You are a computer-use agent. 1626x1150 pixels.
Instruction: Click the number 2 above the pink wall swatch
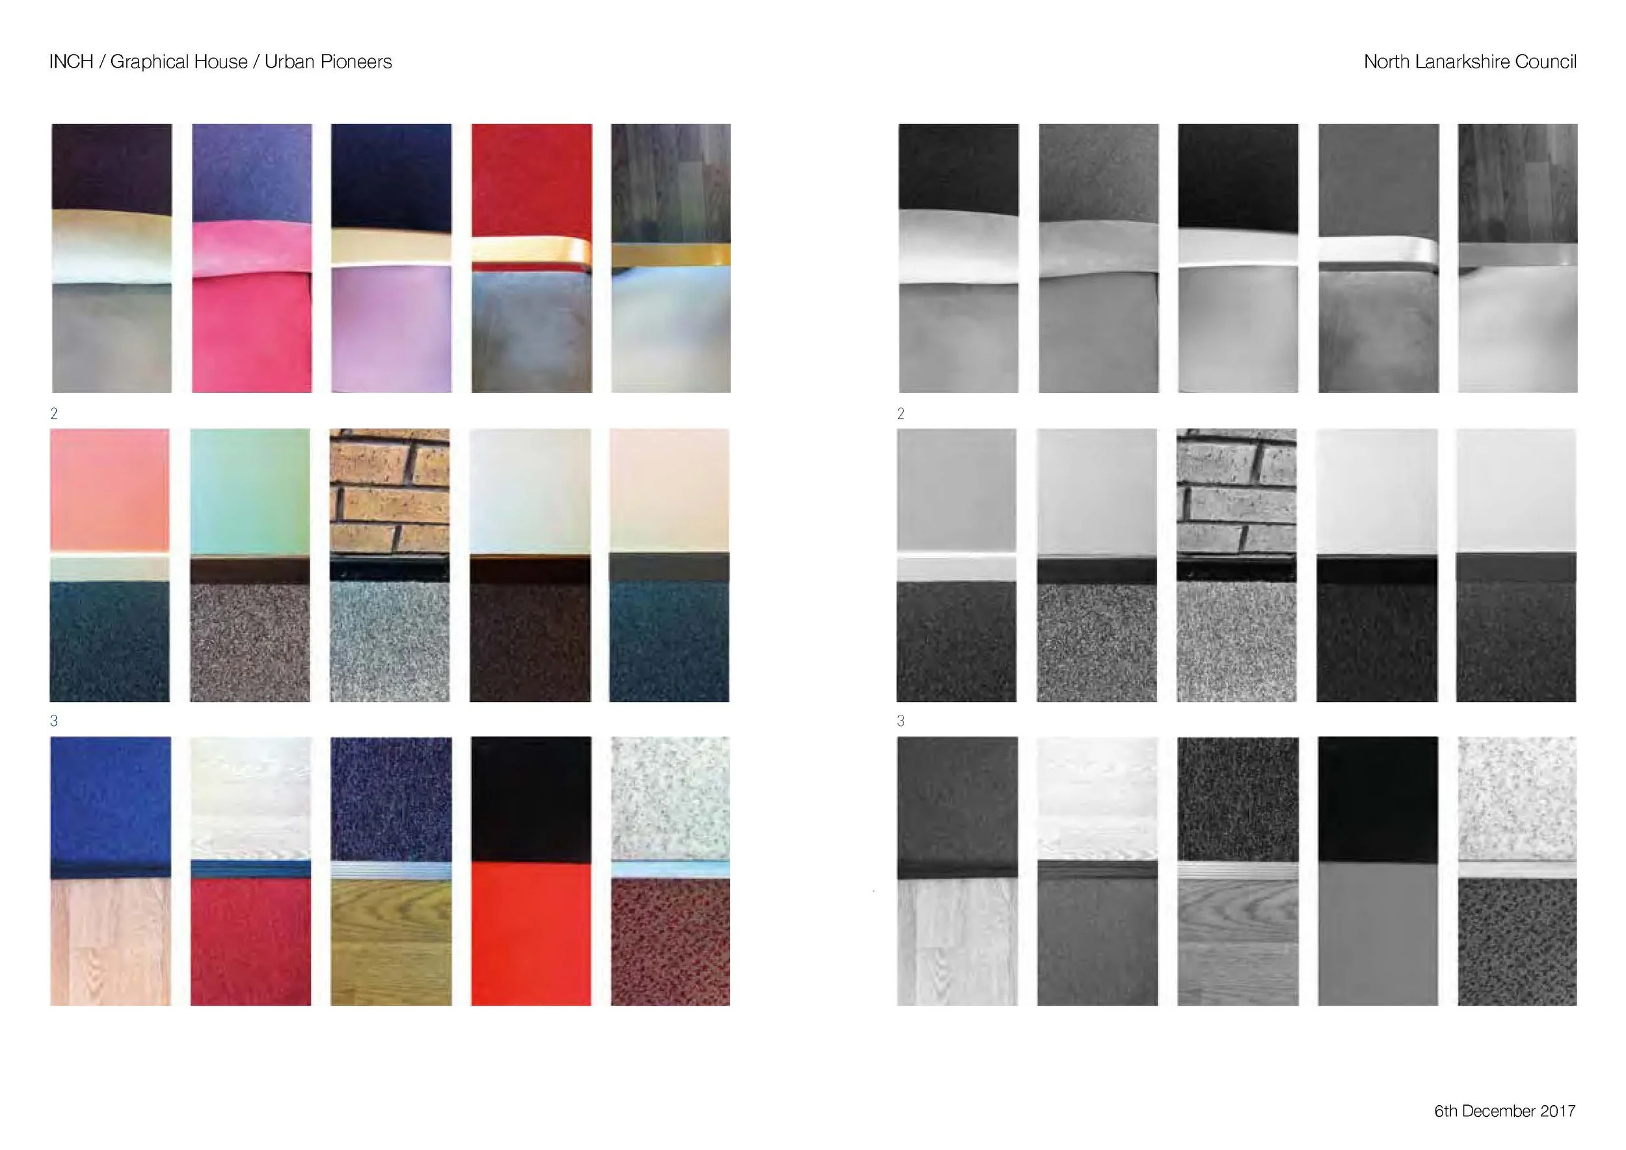[54, 414]
